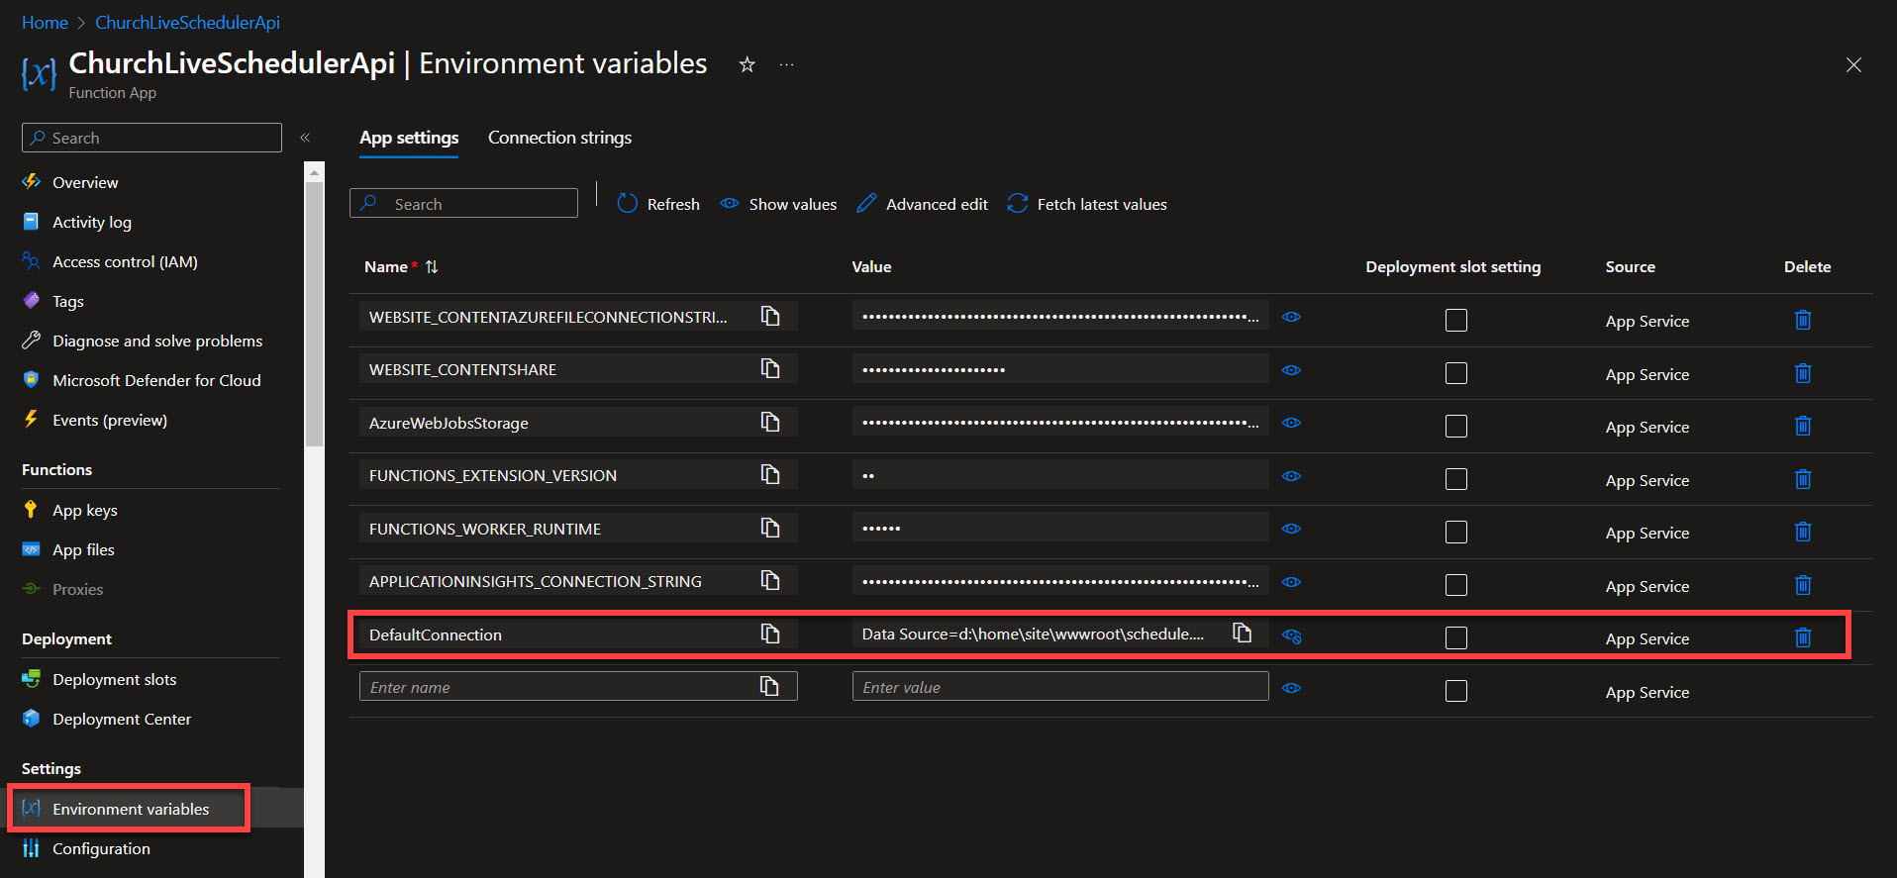Open the more options ellipsis in header
The height and width of the screenshot is (878, 1897).
(786, 65)
